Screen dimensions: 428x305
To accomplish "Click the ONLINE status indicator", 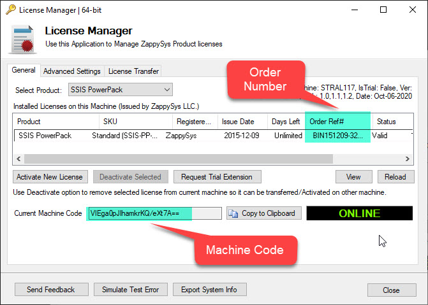I will point(360,213).
